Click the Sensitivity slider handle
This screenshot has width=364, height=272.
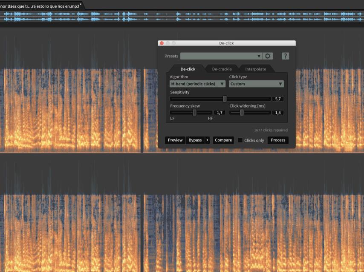(x=225, y=99)
